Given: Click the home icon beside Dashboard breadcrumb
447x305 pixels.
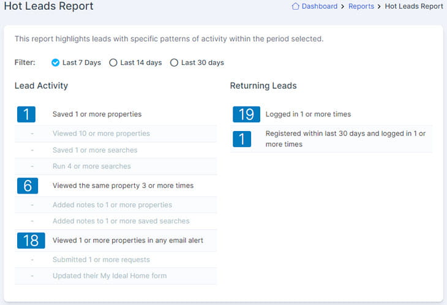Looking at the screenshot, I should pos(295,6).
